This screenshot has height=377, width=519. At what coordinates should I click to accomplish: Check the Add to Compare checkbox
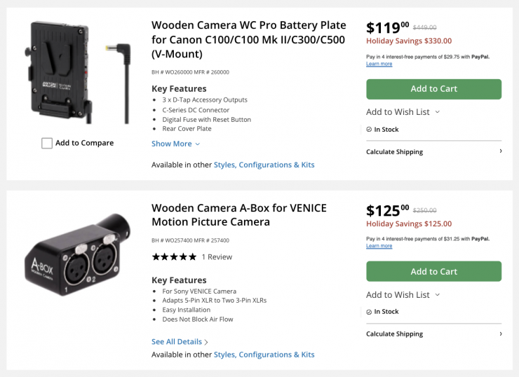pyautogui.click(x=47, y=143)
